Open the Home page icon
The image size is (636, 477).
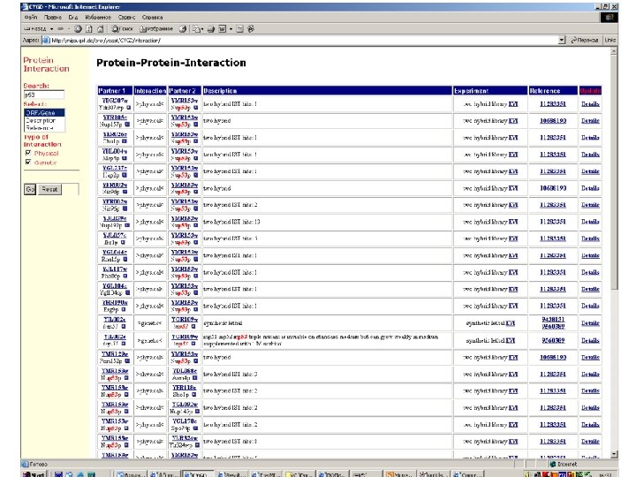coord(100,29)
